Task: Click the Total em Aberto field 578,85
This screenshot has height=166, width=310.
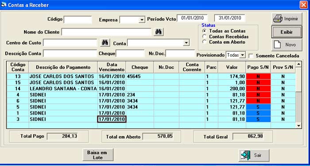Action: 158,136
